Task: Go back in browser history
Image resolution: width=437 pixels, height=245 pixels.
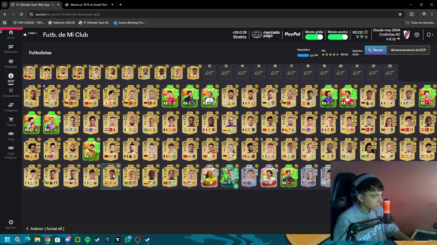Action: (x=5, y=14)
